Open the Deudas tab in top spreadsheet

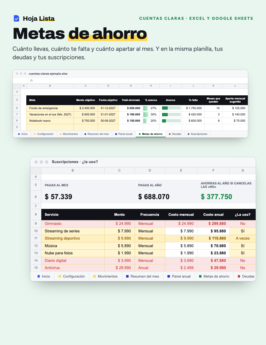175,134
